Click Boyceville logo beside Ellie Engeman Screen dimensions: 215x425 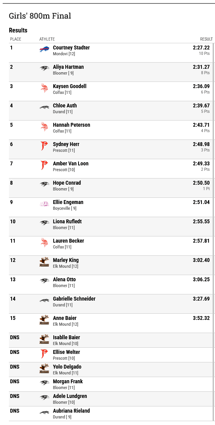(x=44, y=204)
